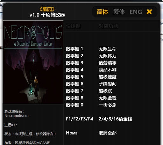Close the trainer with the yellow X
Viewport: 163px width, 145px height.
click(149, 12)
